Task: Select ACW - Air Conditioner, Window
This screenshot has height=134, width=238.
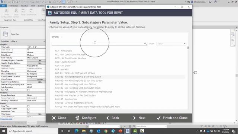Action: pos(70,58)
